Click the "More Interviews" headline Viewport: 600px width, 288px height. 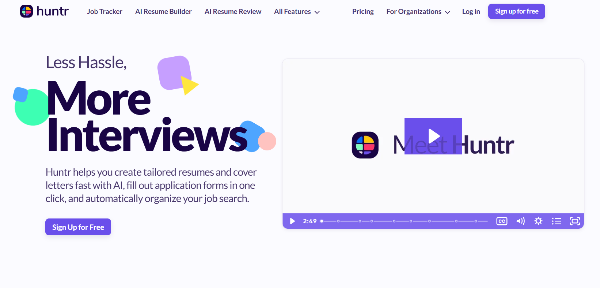(x=148, y=116)
